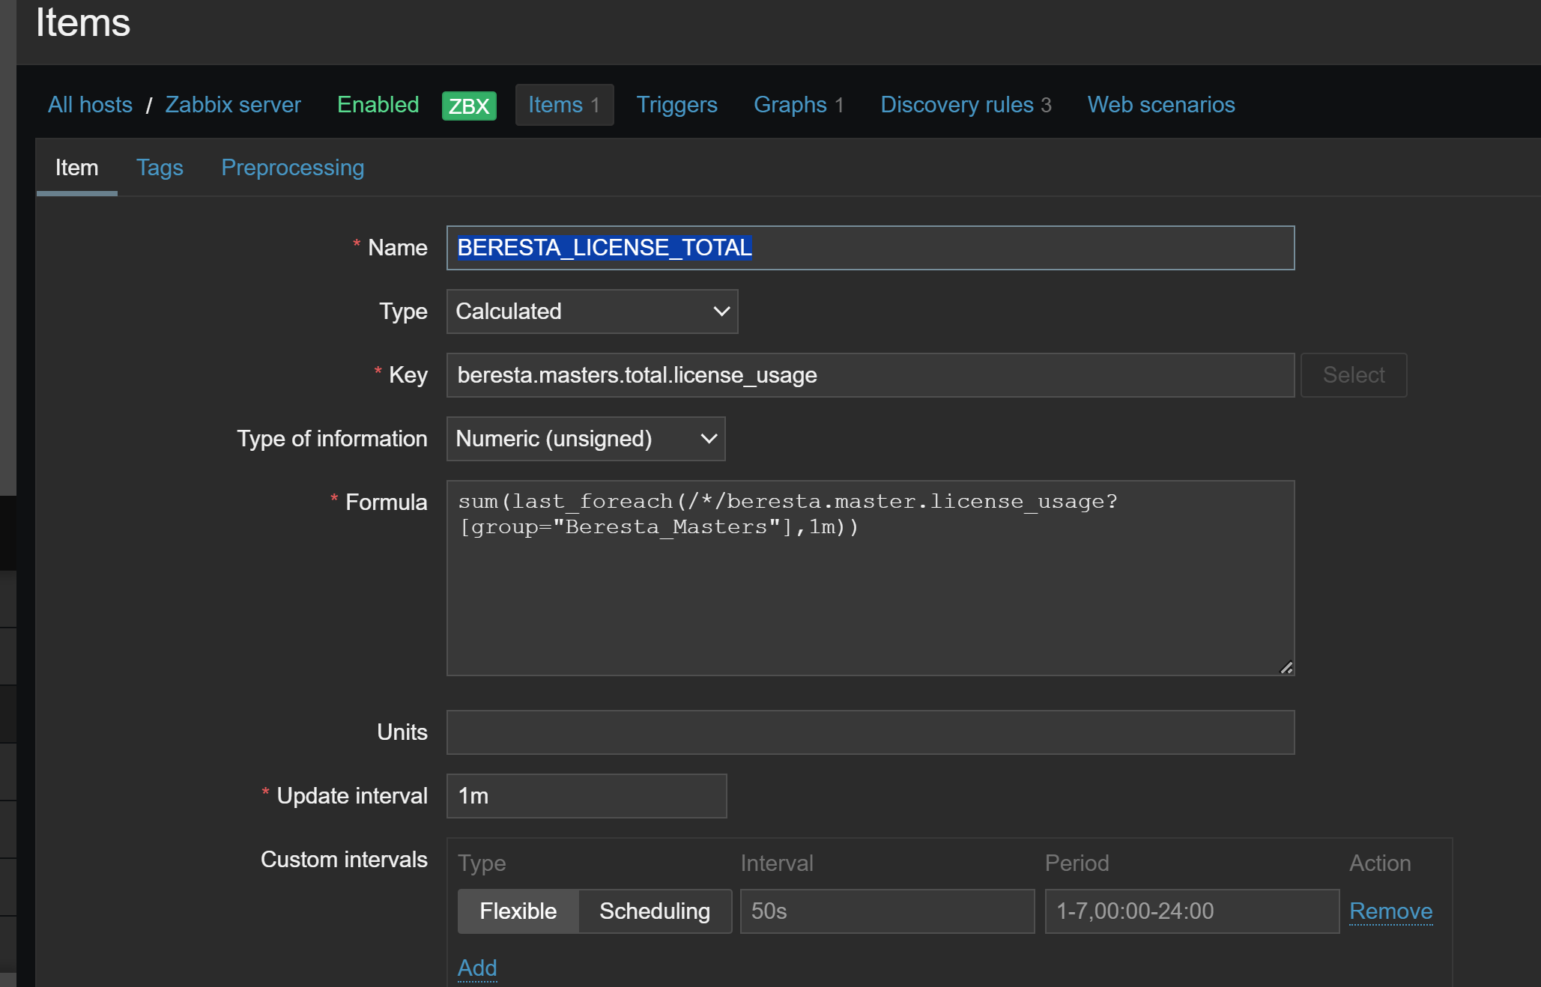Remove the 50s custom interval row
The height and width of the screenshot is (987, 1541).
point(1390,911)
